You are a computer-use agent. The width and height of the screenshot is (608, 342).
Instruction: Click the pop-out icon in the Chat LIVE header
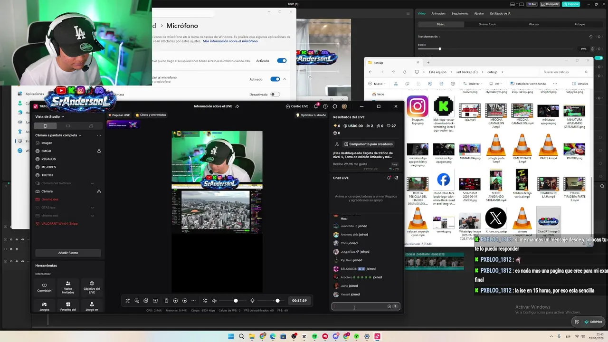(397, 178)
